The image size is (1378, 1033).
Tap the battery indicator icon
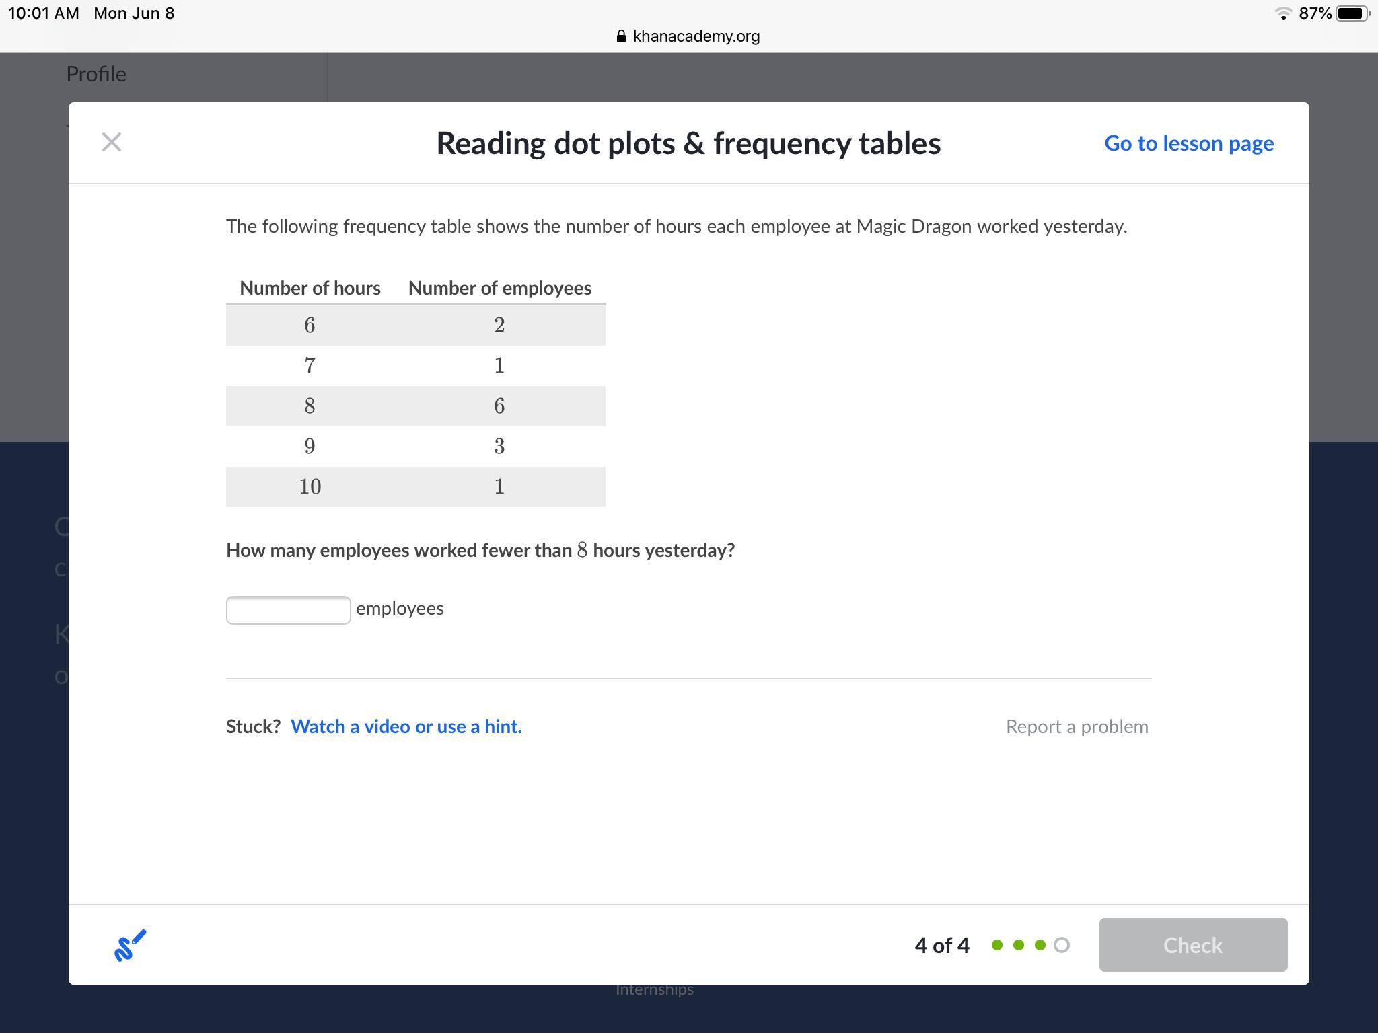(x=1351, y=13)
